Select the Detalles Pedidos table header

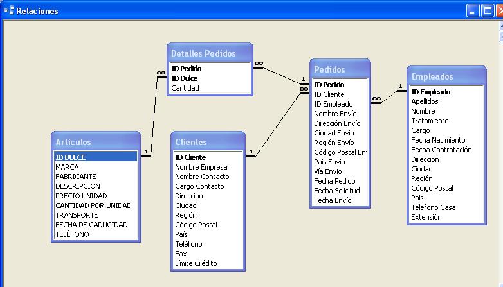(x=209, y=53)
